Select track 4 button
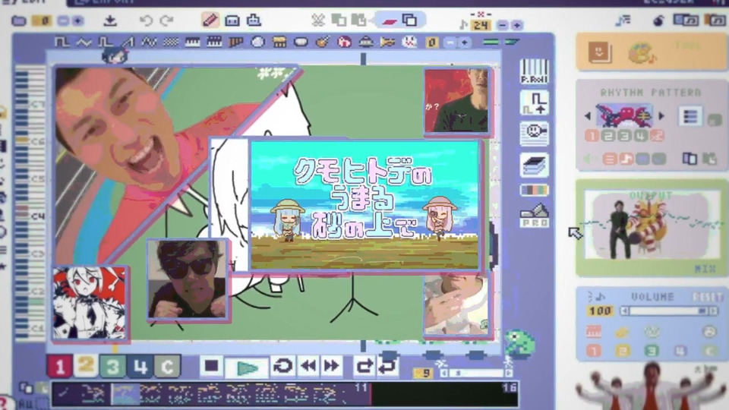This screenshot has width=729, height=410. click(140, 367)
